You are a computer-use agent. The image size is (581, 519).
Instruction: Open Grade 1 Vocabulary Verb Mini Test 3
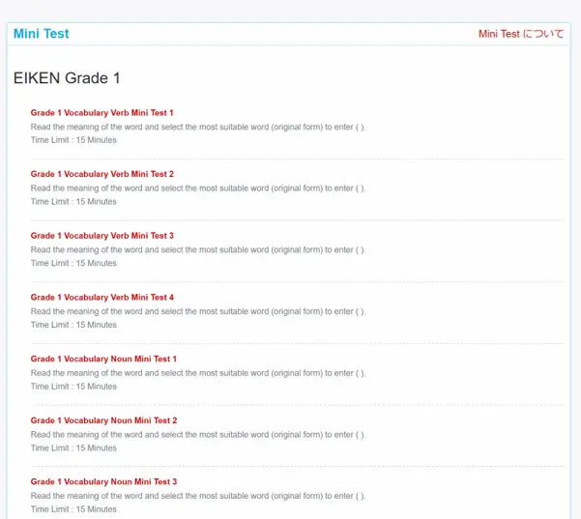click(102, 236)
